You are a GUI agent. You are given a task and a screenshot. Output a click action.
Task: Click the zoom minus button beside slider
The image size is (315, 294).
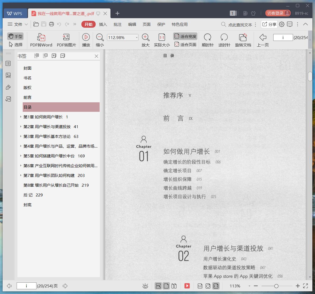[x=256, y=286]
